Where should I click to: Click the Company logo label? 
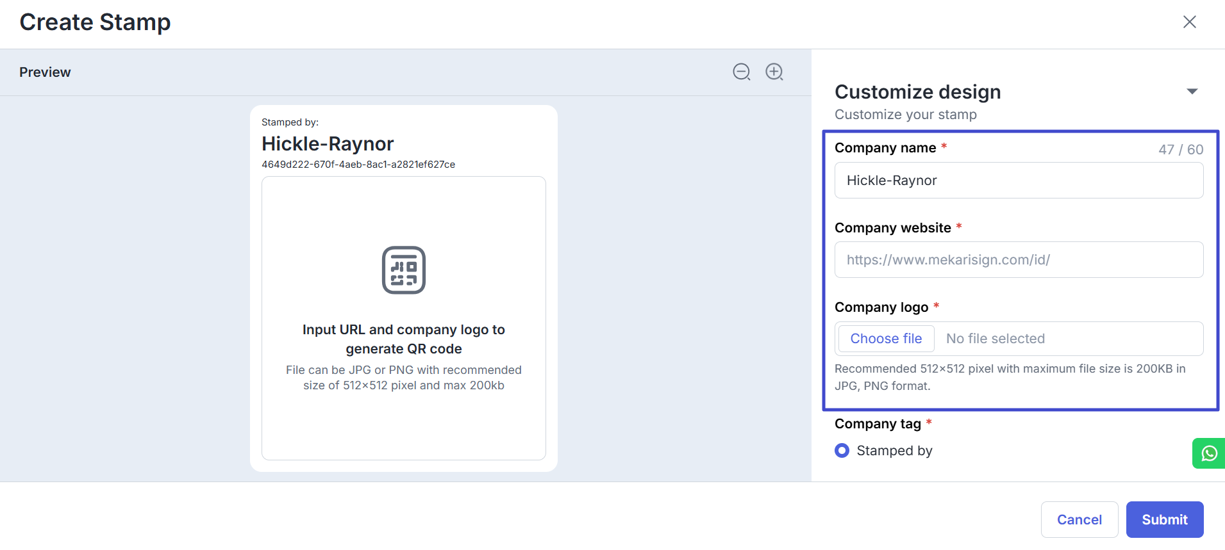click(881, 307)
